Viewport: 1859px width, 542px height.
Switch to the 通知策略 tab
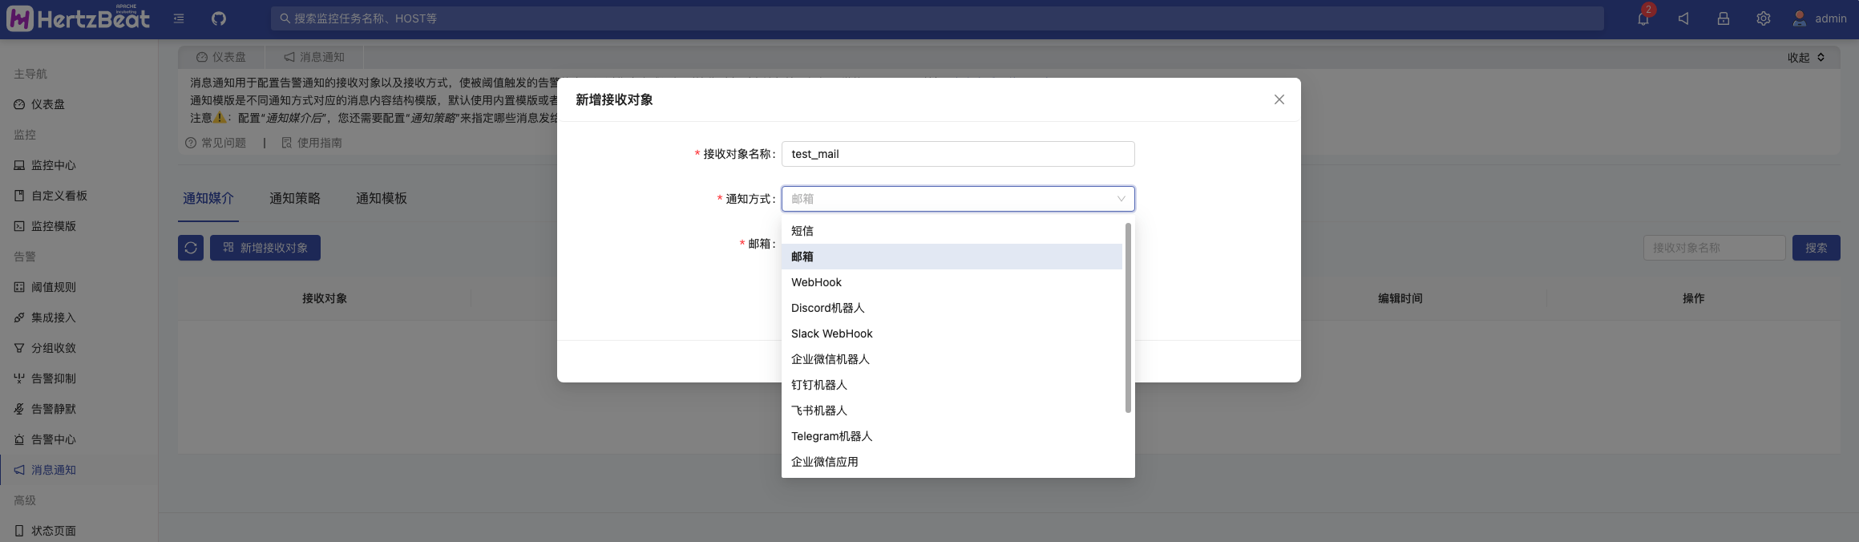point(294,198)
